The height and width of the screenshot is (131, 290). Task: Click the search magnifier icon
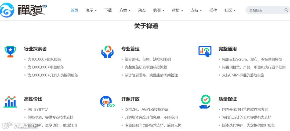click(x=286, y=10)
